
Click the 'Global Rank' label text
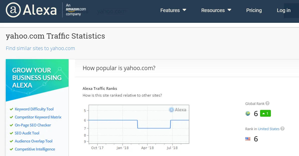tap(255, 103)
